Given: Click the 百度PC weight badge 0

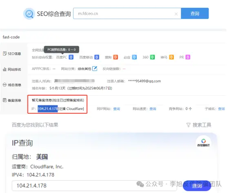Looking at the screenshot, I should pyautogui.click(x=71, y=57).
